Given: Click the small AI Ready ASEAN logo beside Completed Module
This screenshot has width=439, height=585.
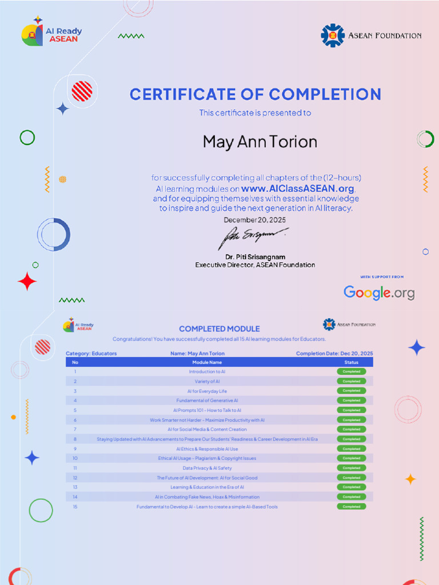Looking at the screenshot, I should [78, 325].
